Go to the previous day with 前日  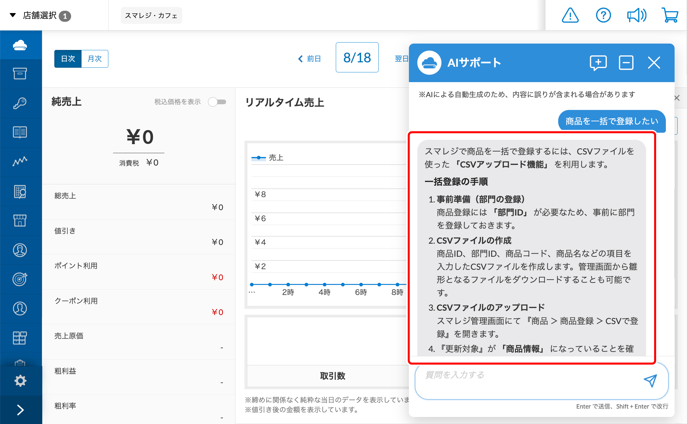309,59
